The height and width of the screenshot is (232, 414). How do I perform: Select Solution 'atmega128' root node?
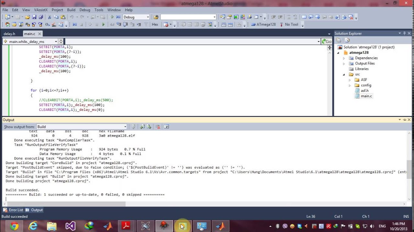point(369,47)
